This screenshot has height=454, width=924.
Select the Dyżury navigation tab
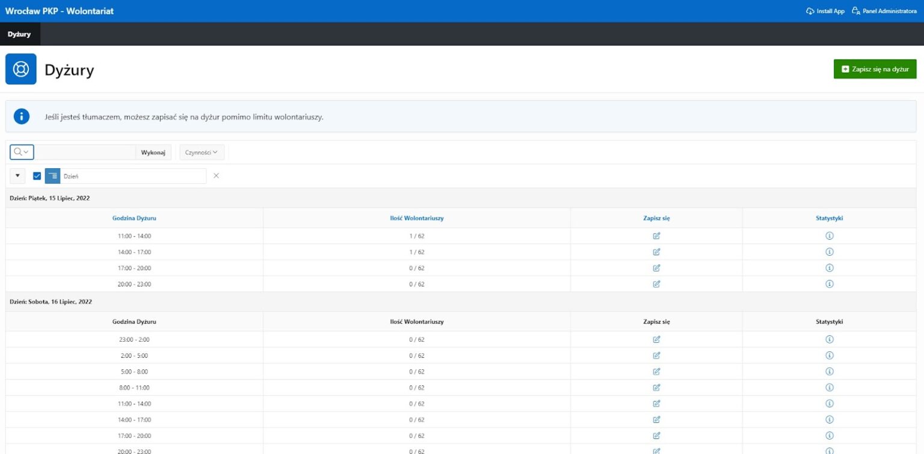pos(20,34)
